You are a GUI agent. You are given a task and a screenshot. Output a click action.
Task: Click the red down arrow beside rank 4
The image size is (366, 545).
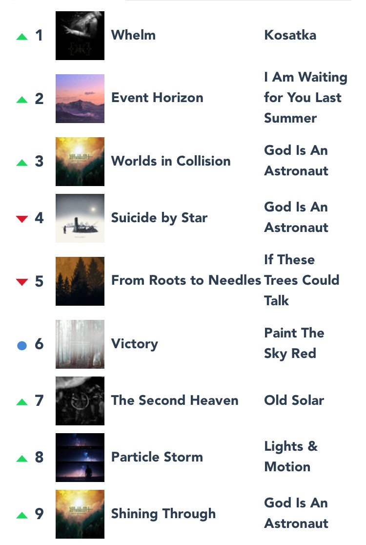[x=22, y=219]
